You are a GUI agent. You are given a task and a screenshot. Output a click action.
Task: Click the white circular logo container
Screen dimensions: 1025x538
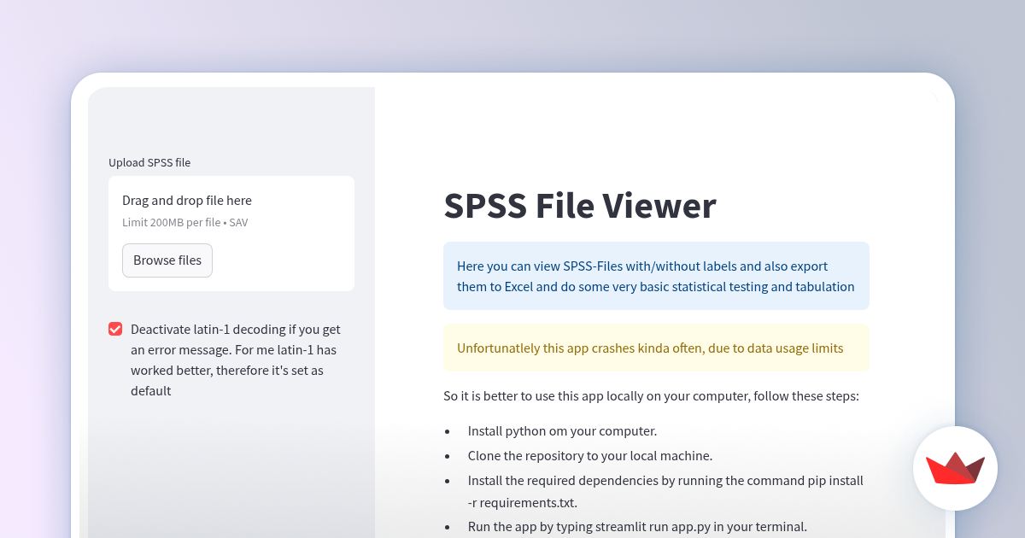tap(955, 468)
